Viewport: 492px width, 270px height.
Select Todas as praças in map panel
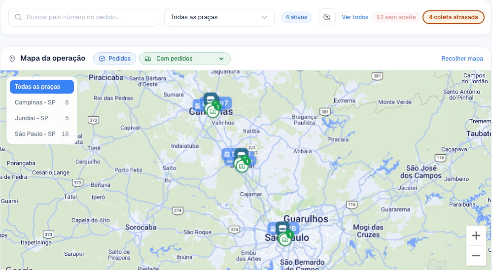42,87
